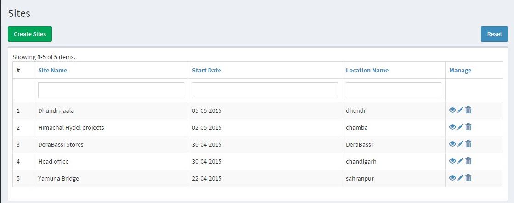Screen dimensions: 514x203
Task: Delete the DeraBassi Stores site
Action: (x=469, y=144)
